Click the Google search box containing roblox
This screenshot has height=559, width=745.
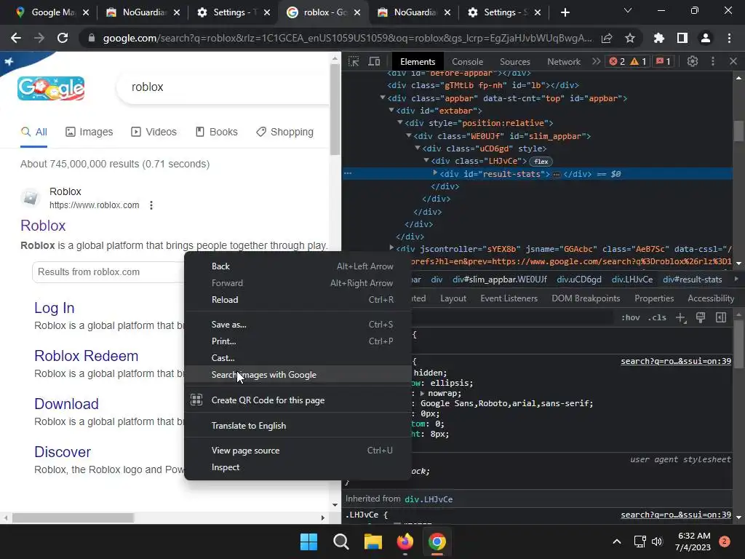(x=223, y=87)
